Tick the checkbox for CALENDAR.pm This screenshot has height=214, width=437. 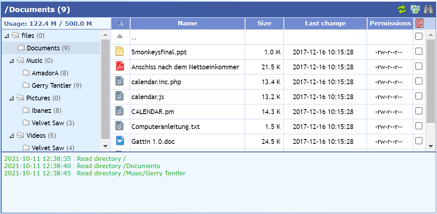418,112
